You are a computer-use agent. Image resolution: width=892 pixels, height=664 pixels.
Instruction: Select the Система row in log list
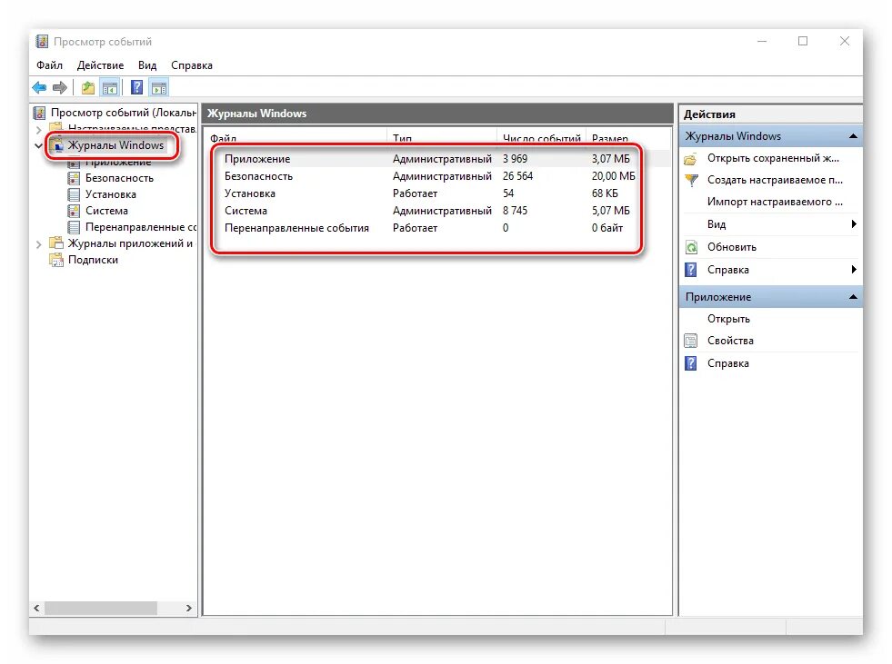[436, 211]
